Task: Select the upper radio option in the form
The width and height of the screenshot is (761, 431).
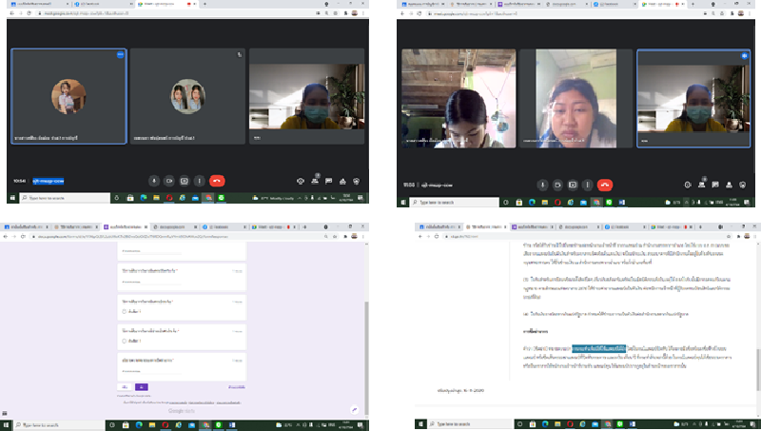Action: pos(125,312)
